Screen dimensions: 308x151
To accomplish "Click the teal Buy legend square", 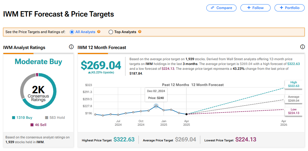I will pyautogui.click(x=14, y=118).
